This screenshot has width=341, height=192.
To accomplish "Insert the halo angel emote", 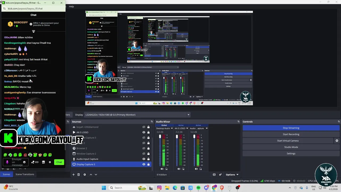I will (x=35, y=155).
